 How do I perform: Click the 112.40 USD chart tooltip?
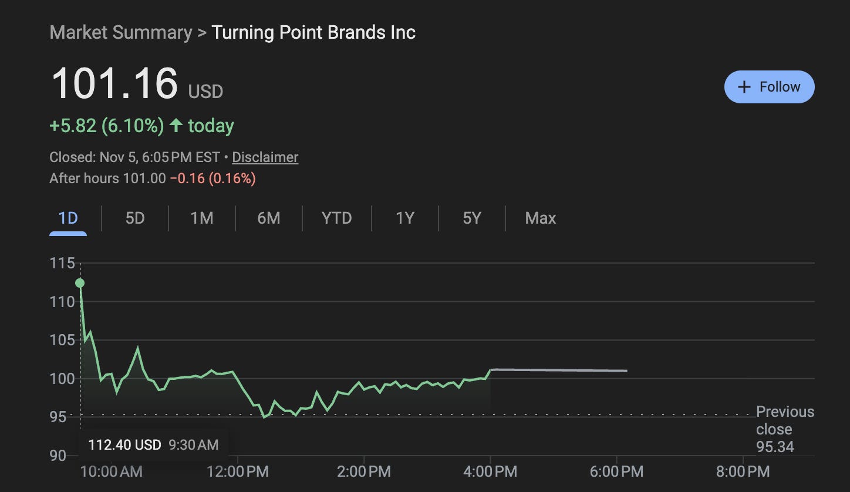(153, 444)
